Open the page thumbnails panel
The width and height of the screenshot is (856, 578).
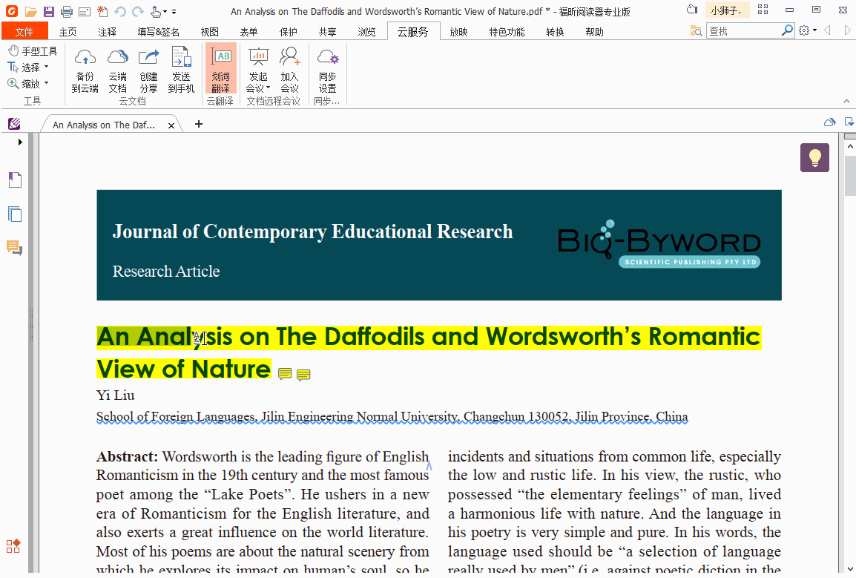click(x=16, y=214)
